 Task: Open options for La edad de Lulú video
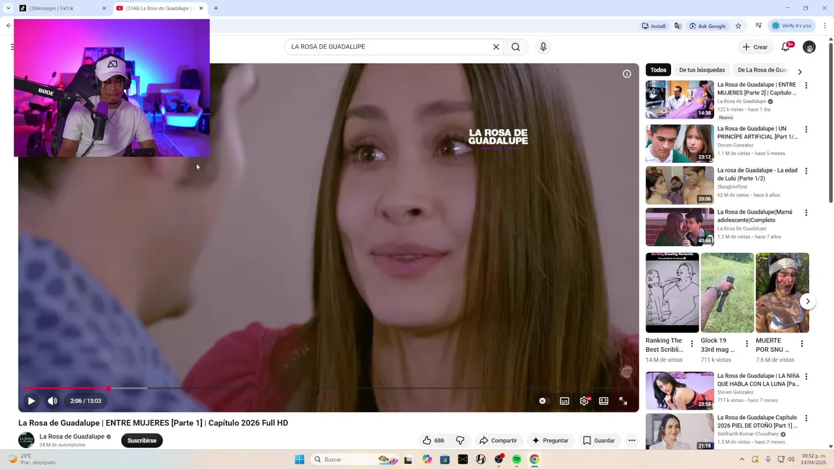tap(806, 171)
